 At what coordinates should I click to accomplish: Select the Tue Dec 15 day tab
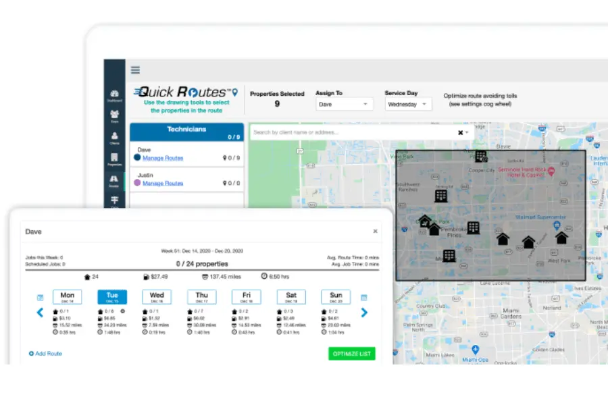(112, 297)
